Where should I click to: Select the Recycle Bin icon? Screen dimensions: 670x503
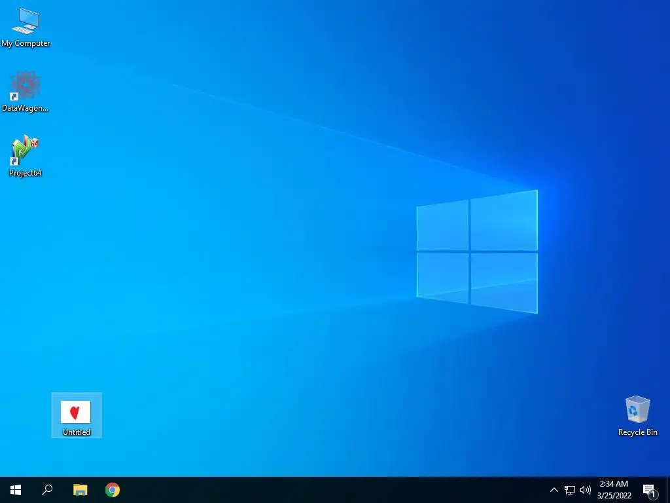(637, 416)
